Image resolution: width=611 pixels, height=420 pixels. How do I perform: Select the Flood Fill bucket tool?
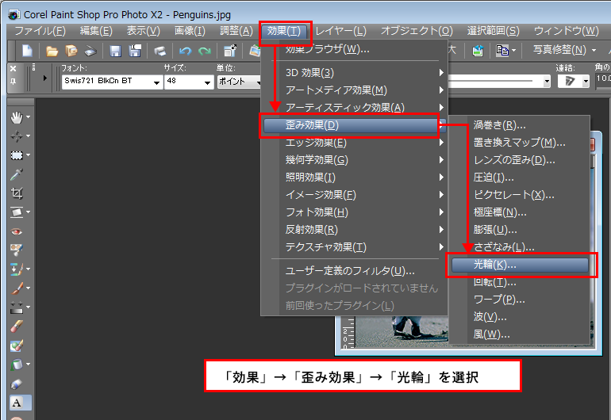click(x=17, y=365)
